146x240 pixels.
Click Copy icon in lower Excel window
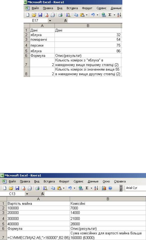53,188
